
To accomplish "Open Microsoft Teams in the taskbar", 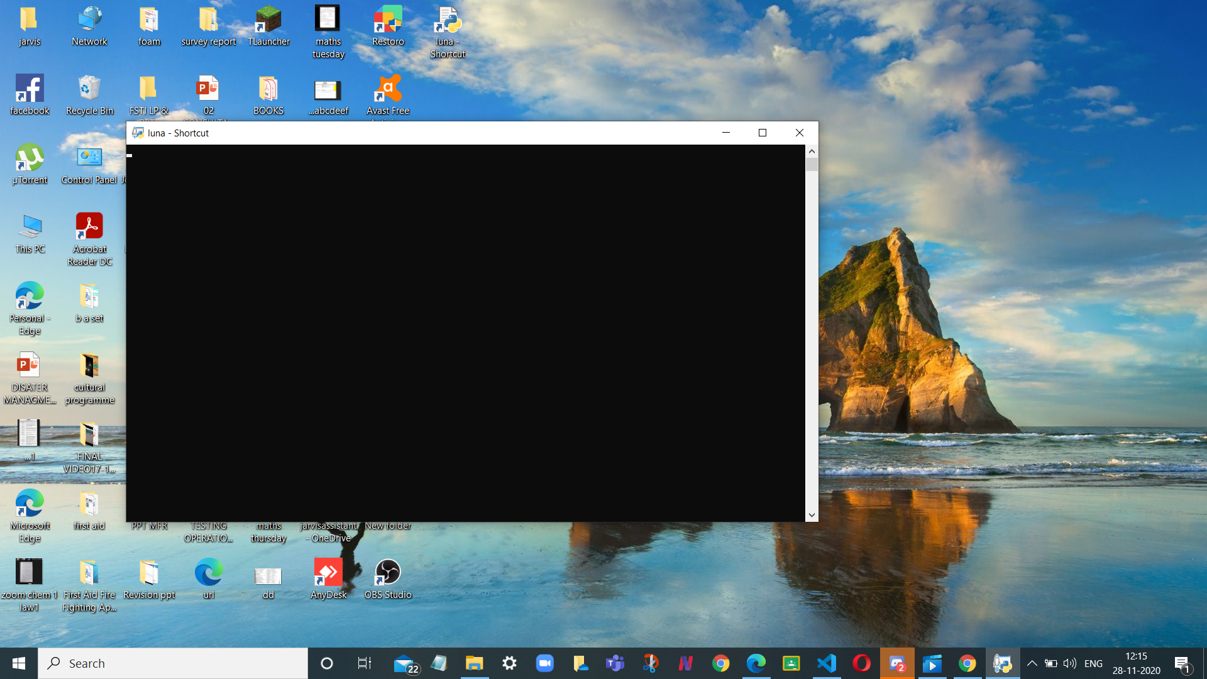I will pos(615,663).
